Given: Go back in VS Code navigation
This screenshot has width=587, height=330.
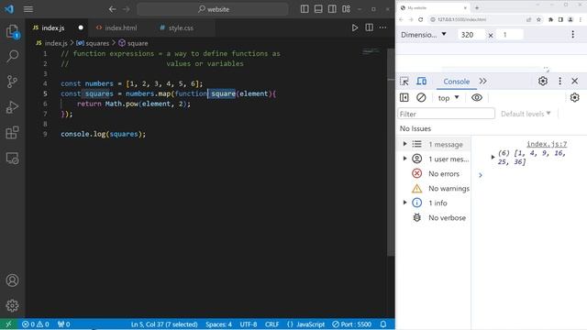Looking at the screenshot, I should (x=112, y=9).
